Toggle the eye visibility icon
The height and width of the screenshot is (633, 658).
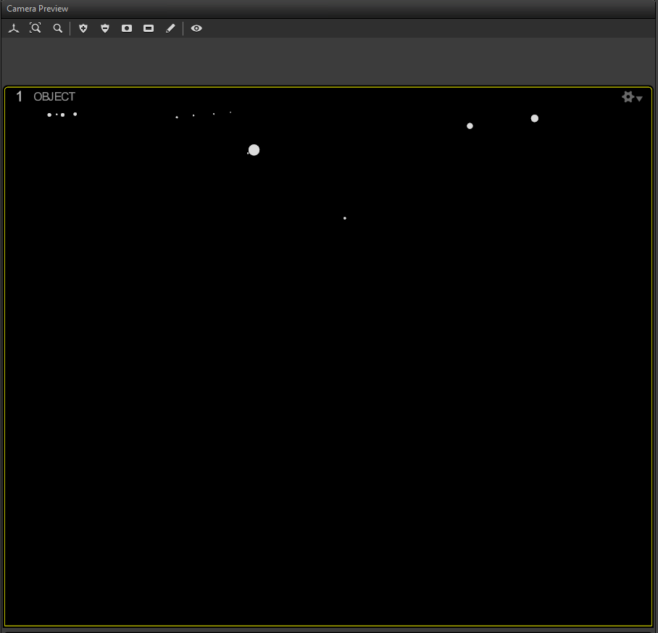[196, 28]
